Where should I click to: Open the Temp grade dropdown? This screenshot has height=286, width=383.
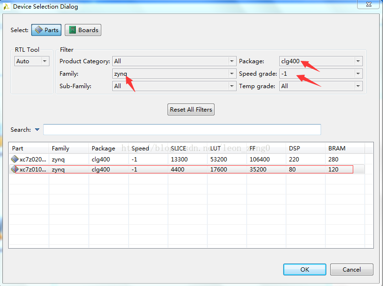click(321, 86)
